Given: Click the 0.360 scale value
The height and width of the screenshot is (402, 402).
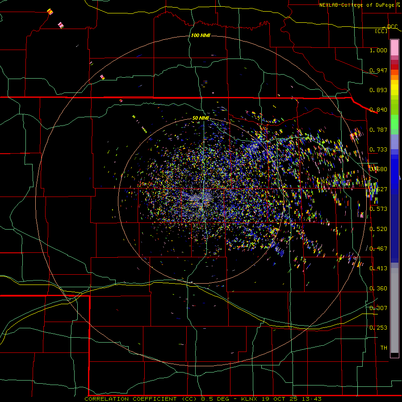Looking at the screenshot, I should 378,289.
